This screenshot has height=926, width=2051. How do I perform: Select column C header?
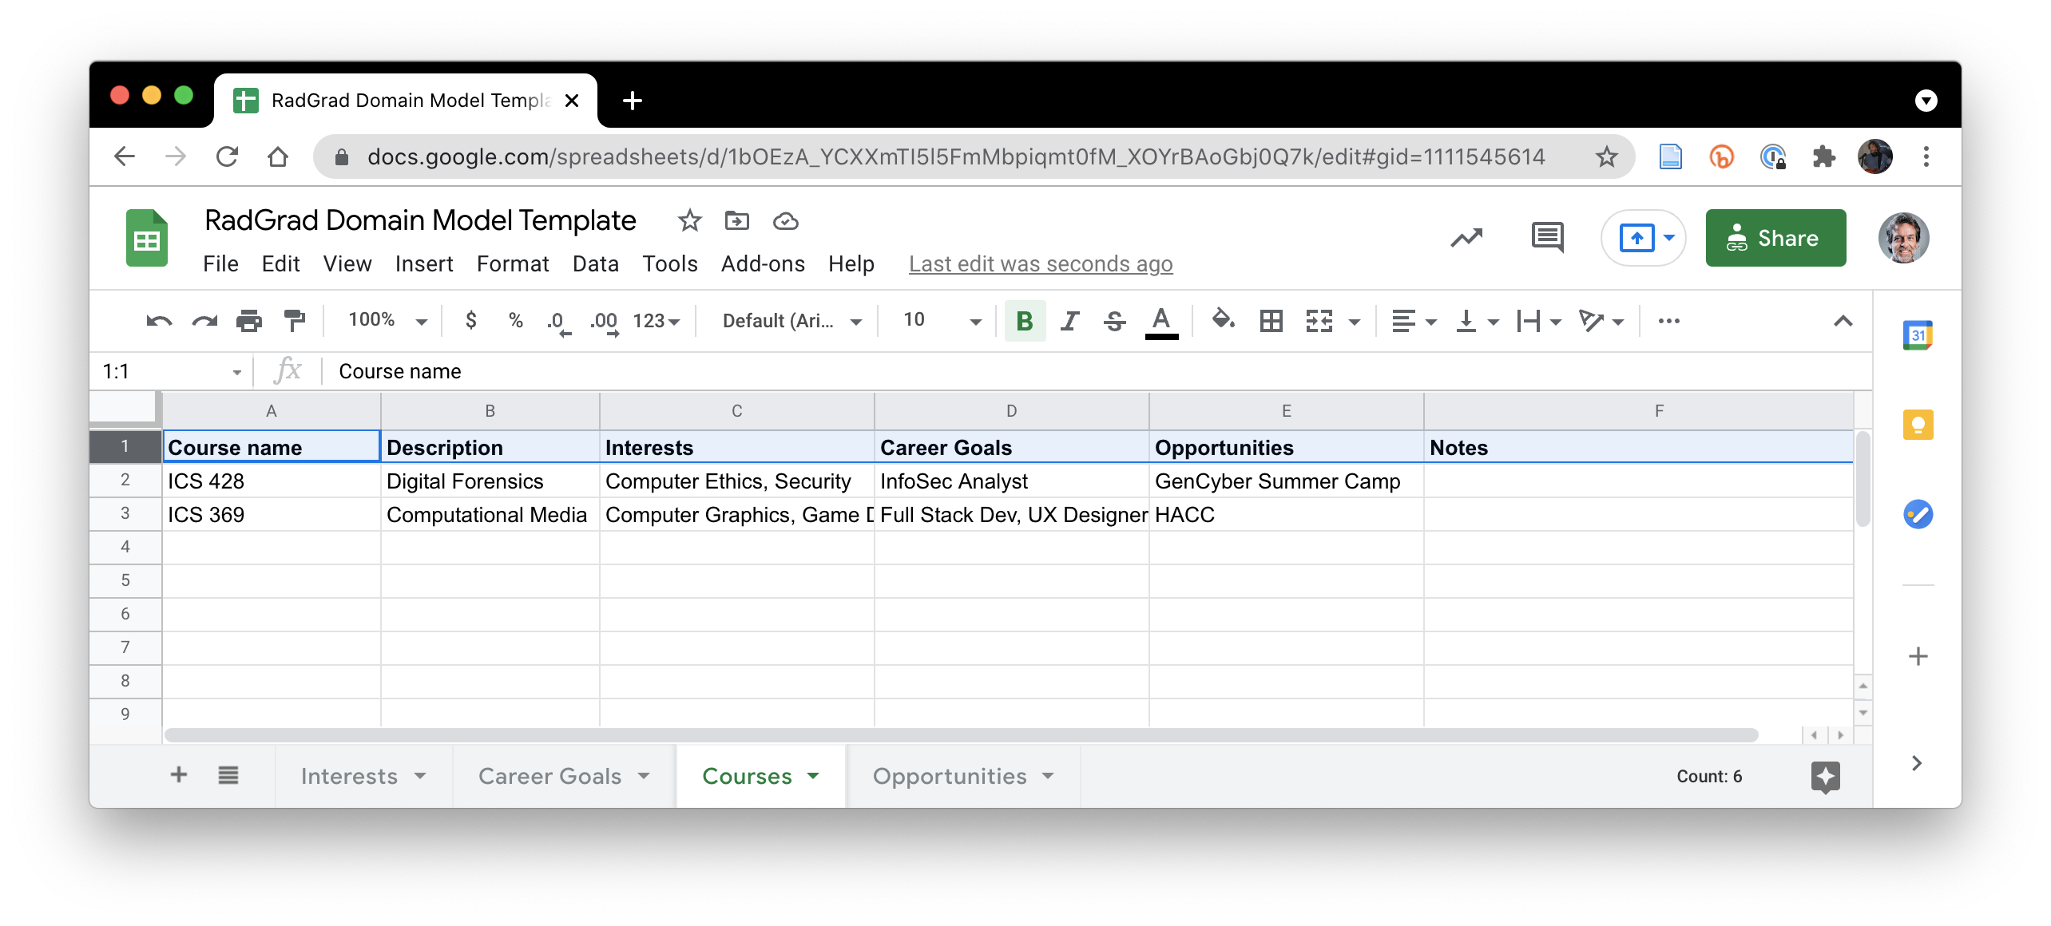736,410
